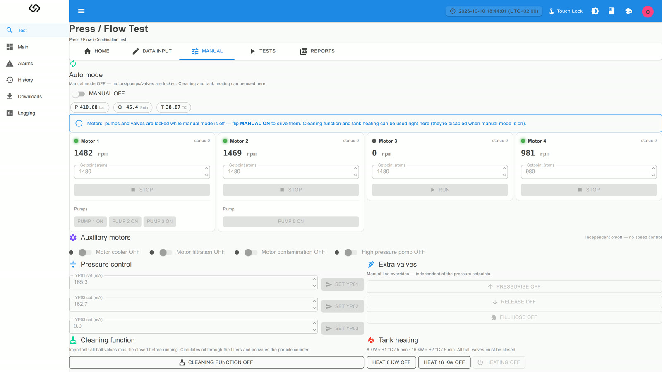Viewport: 662px width, 372px height.
Task: Click the HEAT 8 KW OFF button
Action: point(391,362)
